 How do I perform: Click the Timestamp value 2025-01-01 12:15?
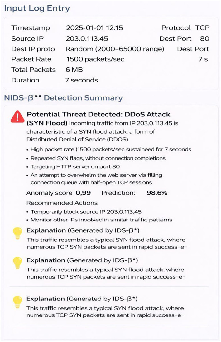pos(94,28)
